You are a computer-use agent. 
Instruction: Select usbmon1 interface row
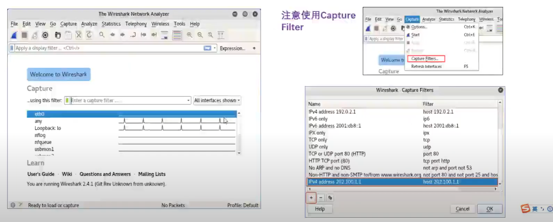[132, 149]
